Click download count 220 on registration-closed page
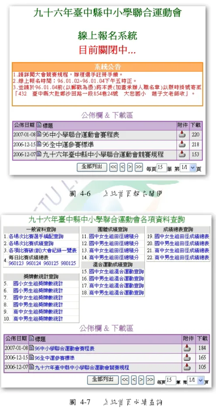 pos(196,135)
